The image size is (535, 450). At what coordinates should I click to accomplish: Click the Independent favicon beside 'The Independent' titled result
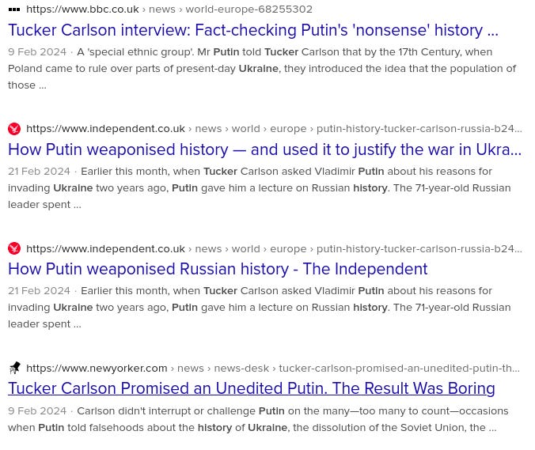pos(14,248)
